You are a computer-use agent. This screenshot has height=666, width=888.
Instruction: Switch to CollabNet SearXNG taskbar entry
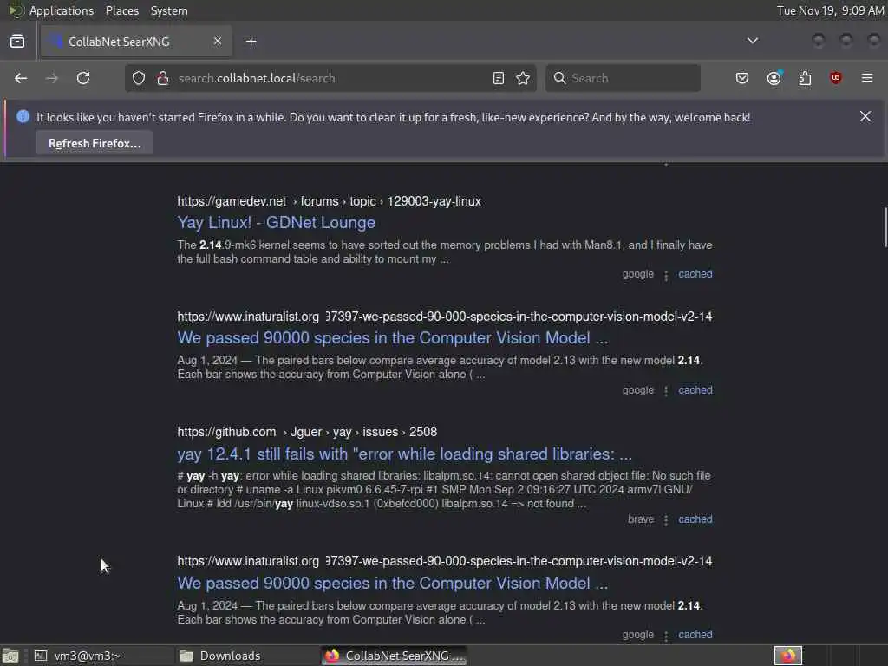tap(395, 656)
